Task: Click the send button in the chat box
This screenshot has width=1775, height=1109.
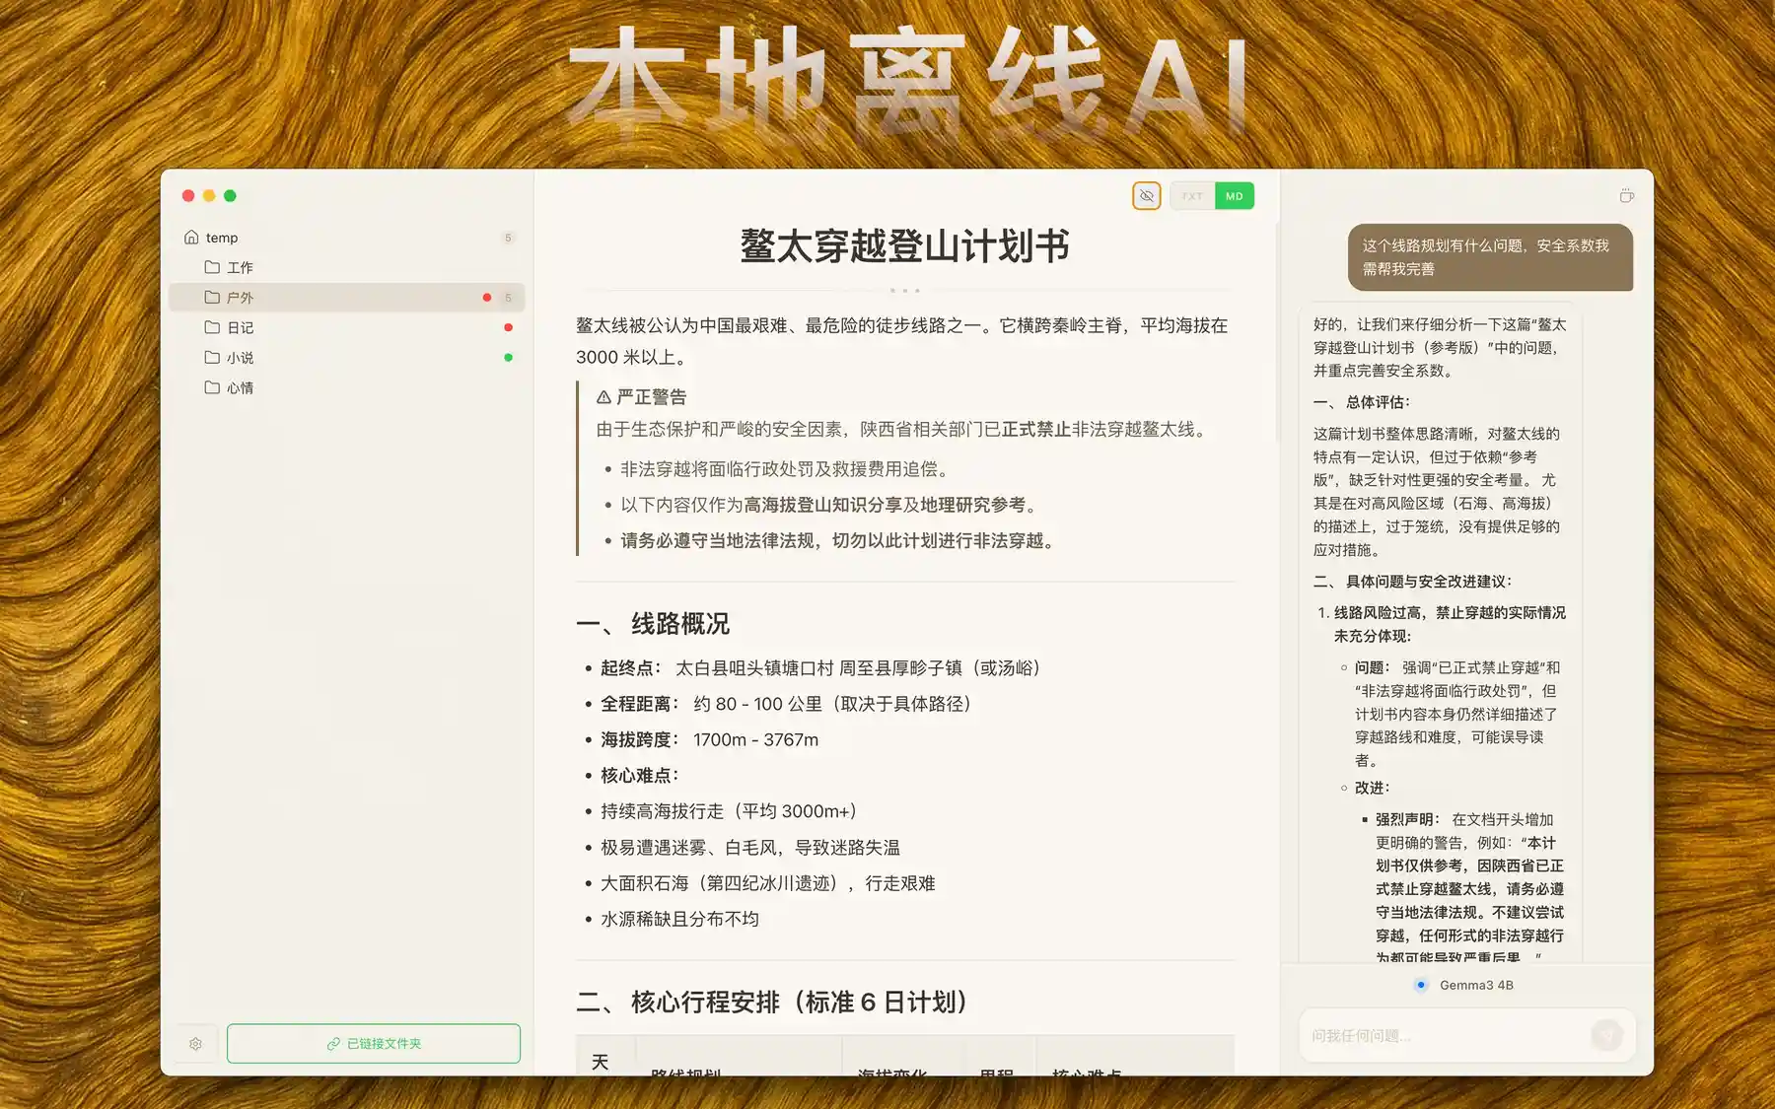Action: [x=1607, y=1035]
